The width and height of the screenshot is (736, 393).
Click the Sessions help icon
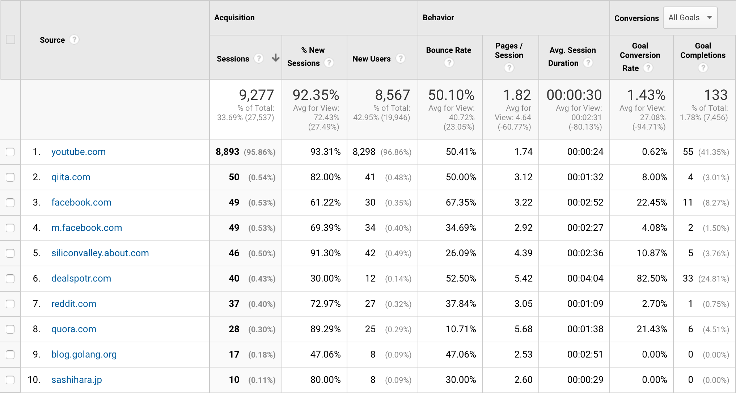point(259,58)
